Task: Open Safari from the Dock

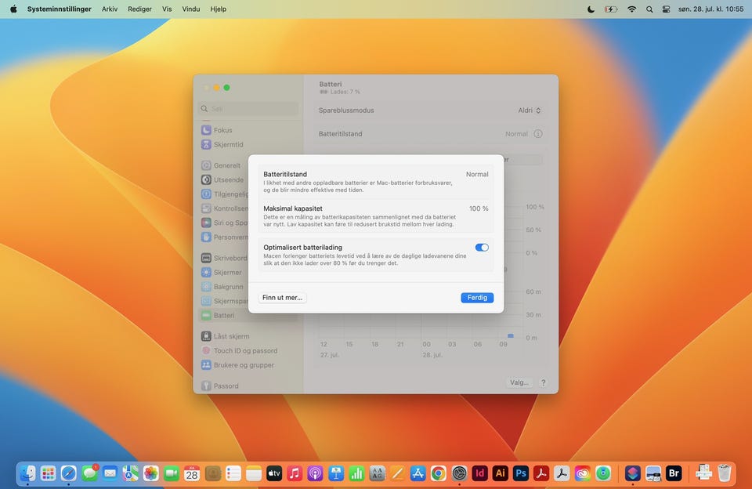Action: coord(69,473)
